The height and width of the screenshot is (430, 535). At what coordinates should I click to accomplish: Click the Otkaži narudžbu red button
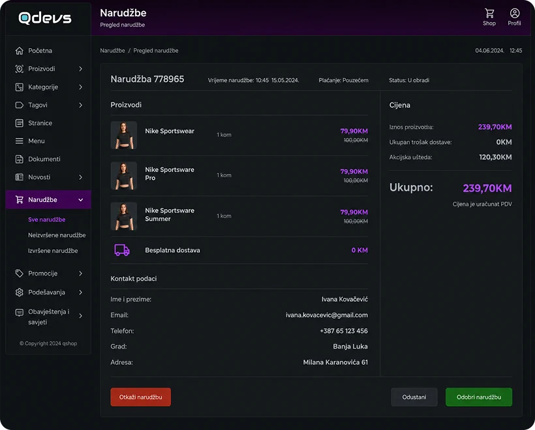[x=140, y=397]
